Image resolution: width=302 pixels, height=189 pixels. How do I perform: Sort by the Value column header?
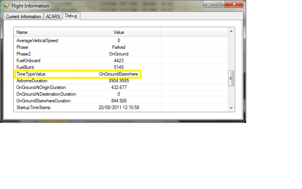click(118, 32)
